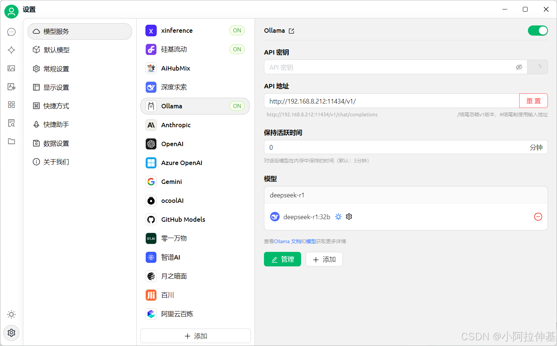Image resolution: width=557 pixels, height=346 pixels.
Task: Click the user avatar icon
Action: pyautogui.click(x=11, y=12)
